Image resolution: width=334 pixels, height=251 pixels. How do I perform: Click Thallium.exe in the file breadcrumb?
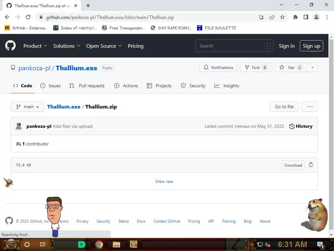pyautogui.click(x=64, y=107)
